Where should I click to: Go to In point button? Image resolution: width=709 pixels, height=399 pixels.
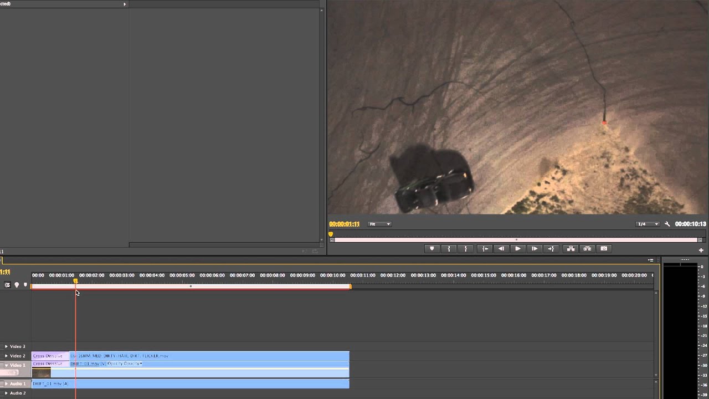[x=485, y=249]
